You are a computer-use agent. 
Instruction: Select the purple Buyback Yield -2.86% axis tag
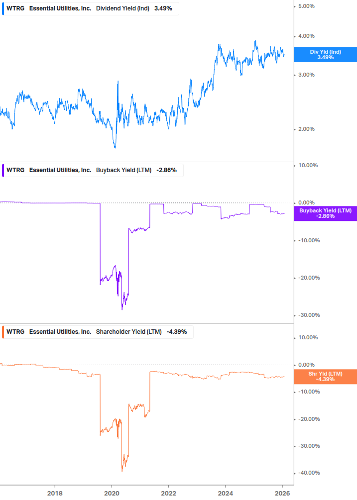[325, 213]
